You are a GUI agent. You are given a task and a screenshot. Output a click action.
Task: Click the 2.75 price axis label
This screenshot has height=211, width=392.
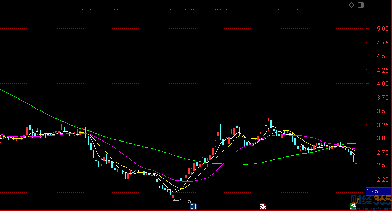pos(383,153)
